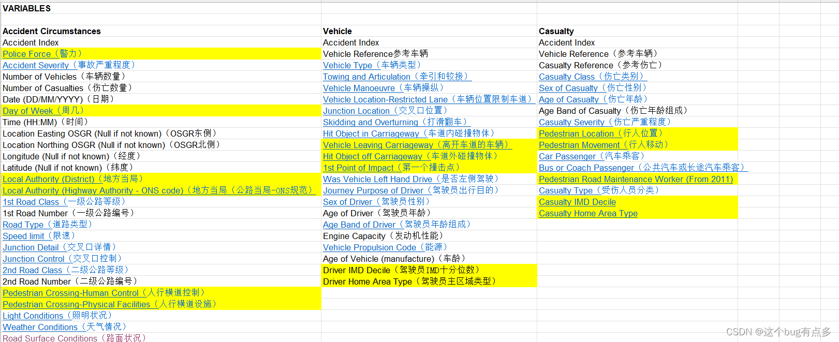Image resolution: width=839 pixels, height=342 pixels.
Task: Select the Location Easting OSGR cell
Action: point(161,133)
